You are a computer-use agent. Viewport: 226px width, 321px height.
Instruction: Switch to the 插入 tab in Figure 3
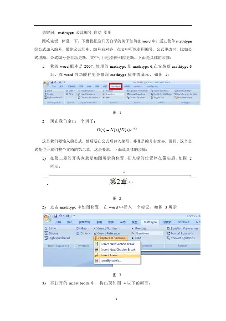pyautogui.click(x=70, y=222)
